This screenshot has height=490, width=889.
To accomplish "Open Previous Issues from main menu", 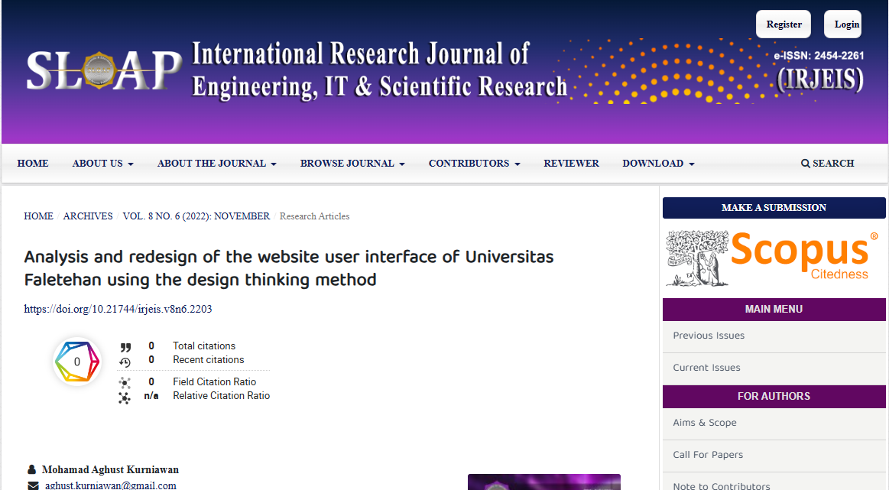I will click(x=774, y=336).
